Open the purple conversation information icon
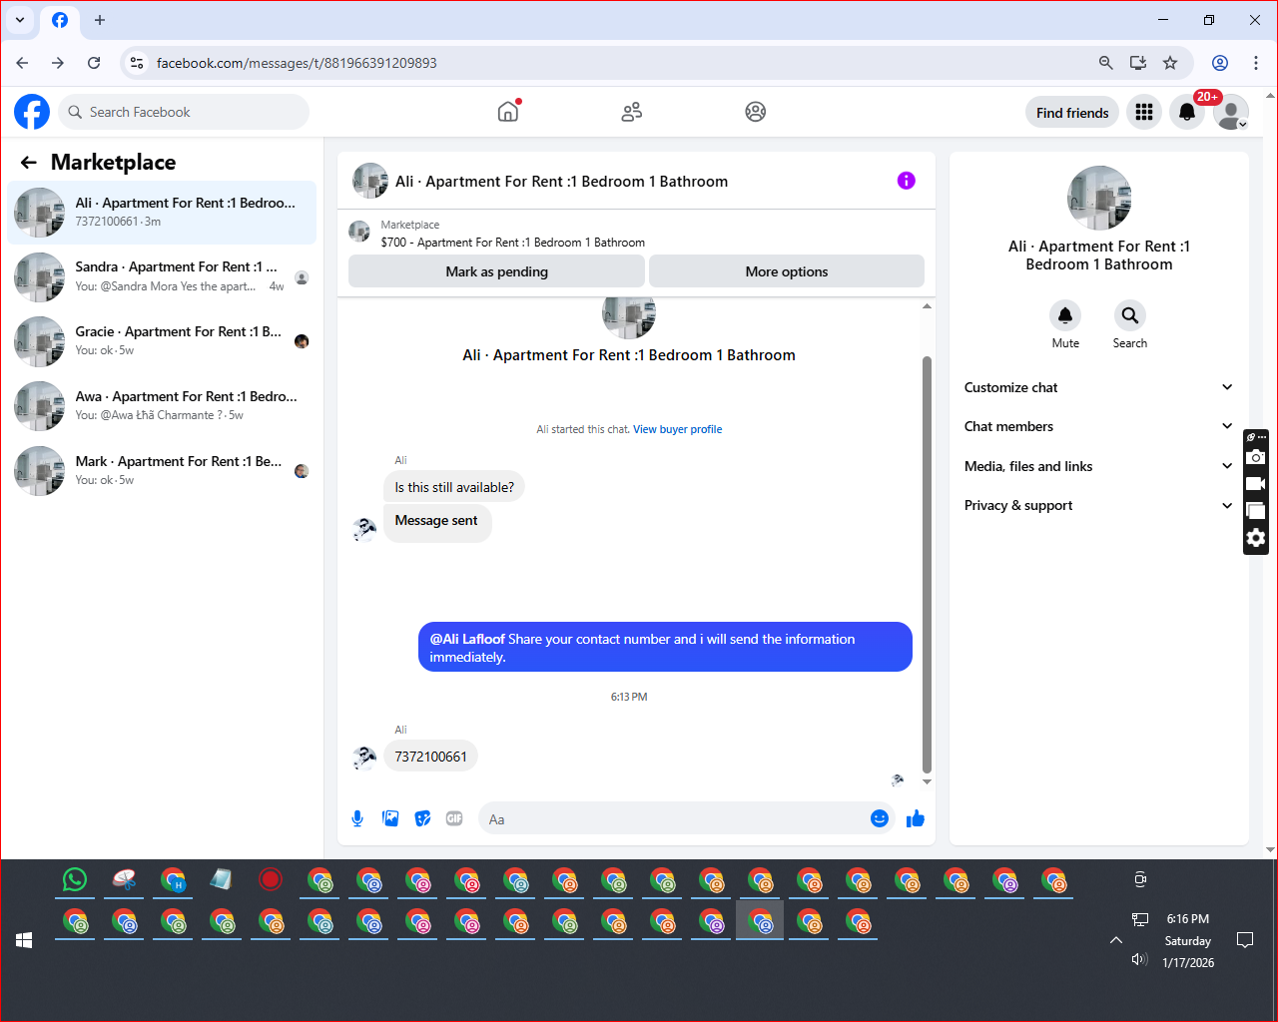Screen dimensions: 1278x1022 point(906,181)
